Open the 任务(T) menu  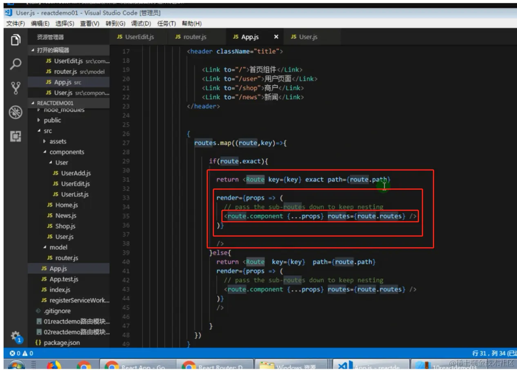coord(166,24)
